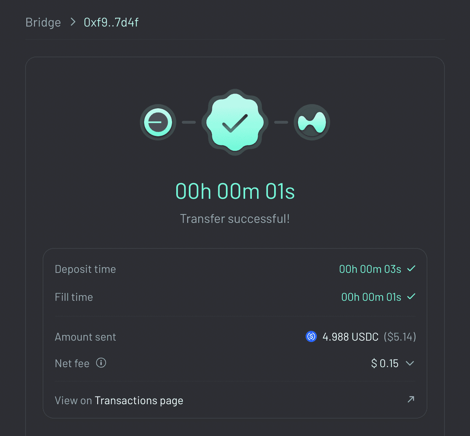Screen dimensions: 470x436
Task: Click the Deposit time value 00h 00m 03s
Action: (x=370, y=269)
